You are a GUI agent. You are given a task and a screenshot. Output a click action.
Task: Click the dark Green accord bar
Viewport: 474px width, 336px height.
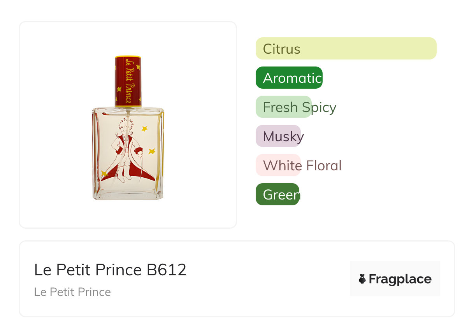point(277,194)
